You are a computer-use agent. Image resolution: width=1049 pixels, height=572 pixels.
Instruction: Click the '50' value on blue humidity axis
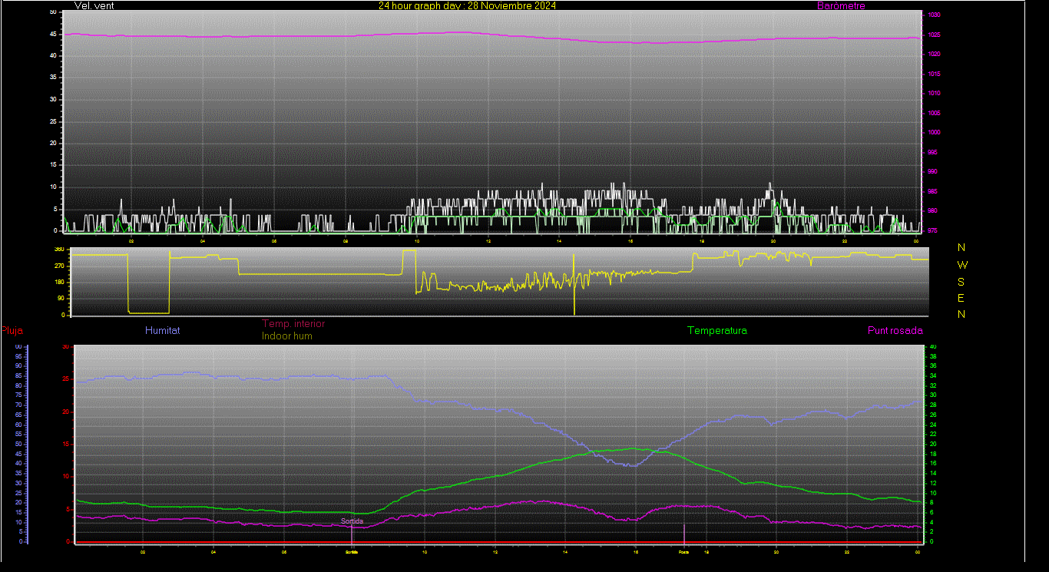(x=18, y=444)
